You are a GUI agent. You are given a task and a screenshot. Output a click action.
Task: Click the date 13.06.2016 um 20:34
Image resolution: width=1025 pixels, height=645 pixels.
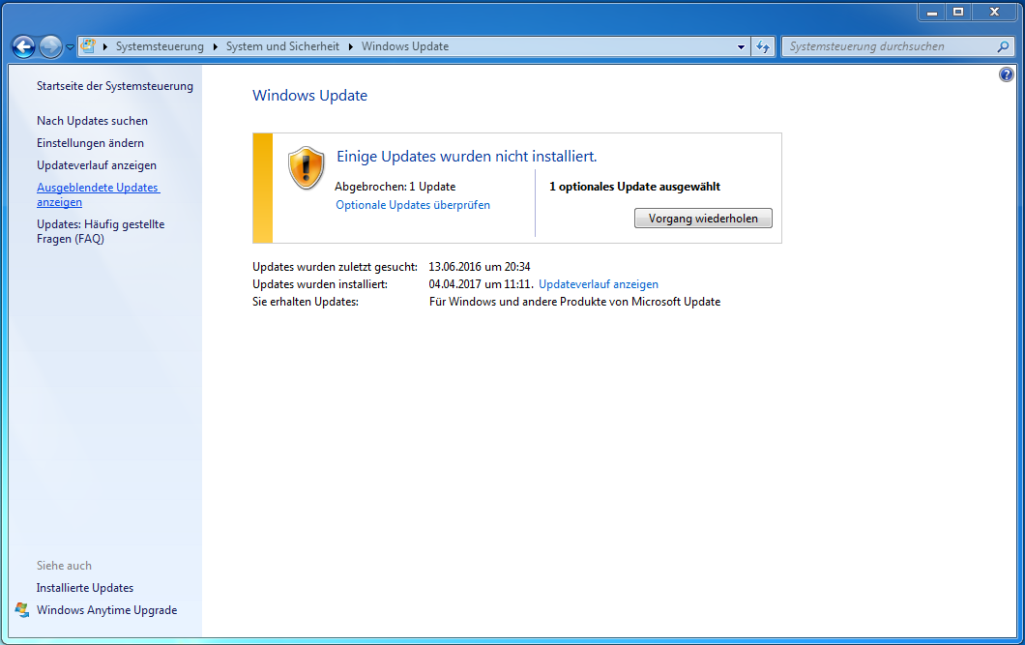(480, 267)
